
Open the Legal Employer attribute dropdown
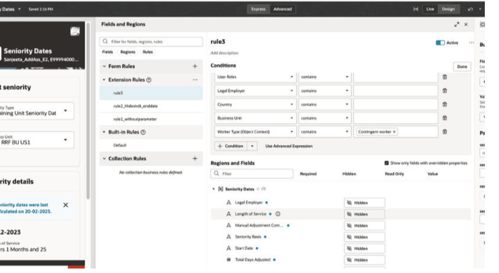coord(255,91)
